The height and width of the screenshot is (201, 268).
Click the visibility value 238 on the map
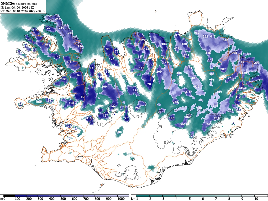[x=49, y=16]
